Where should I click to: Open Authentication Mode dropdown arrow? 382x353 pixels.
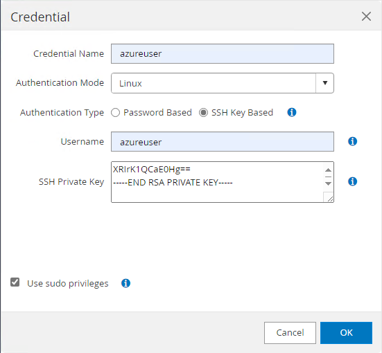(x=324, y=83)
